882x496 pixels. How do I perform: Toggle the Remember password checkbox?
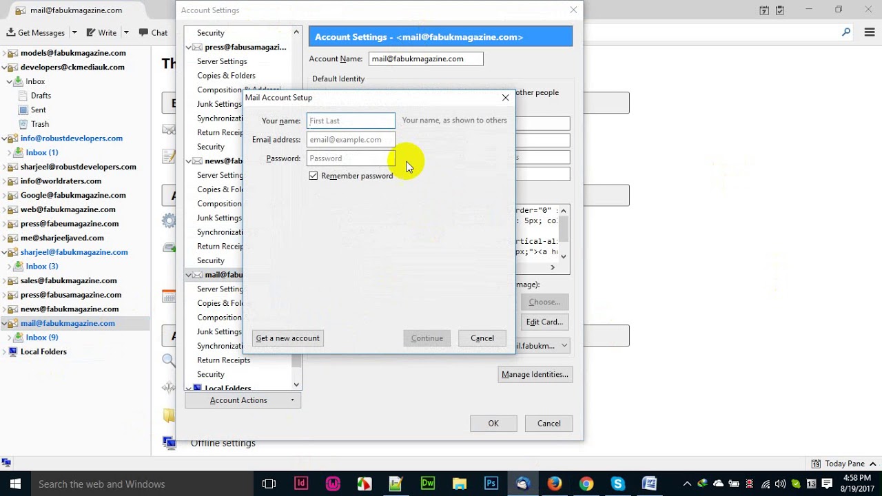tap(314, 176)
